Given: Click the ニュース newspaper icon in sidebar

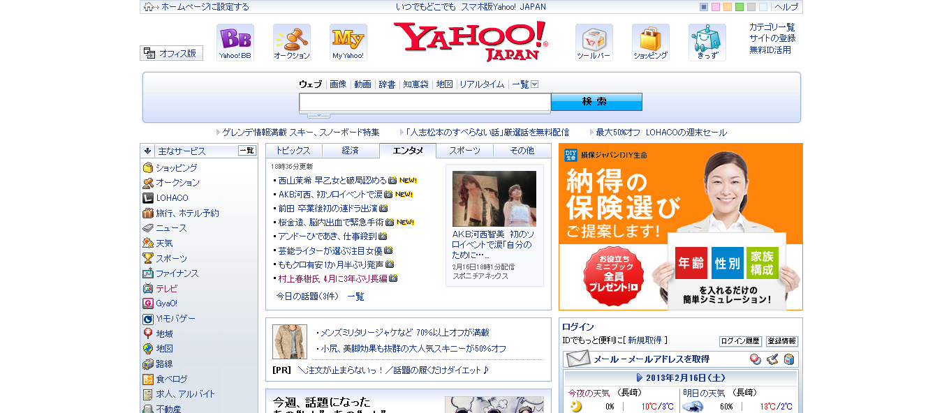Looking at the screenshot, I should pyautogui.click(x=148, y=228).
